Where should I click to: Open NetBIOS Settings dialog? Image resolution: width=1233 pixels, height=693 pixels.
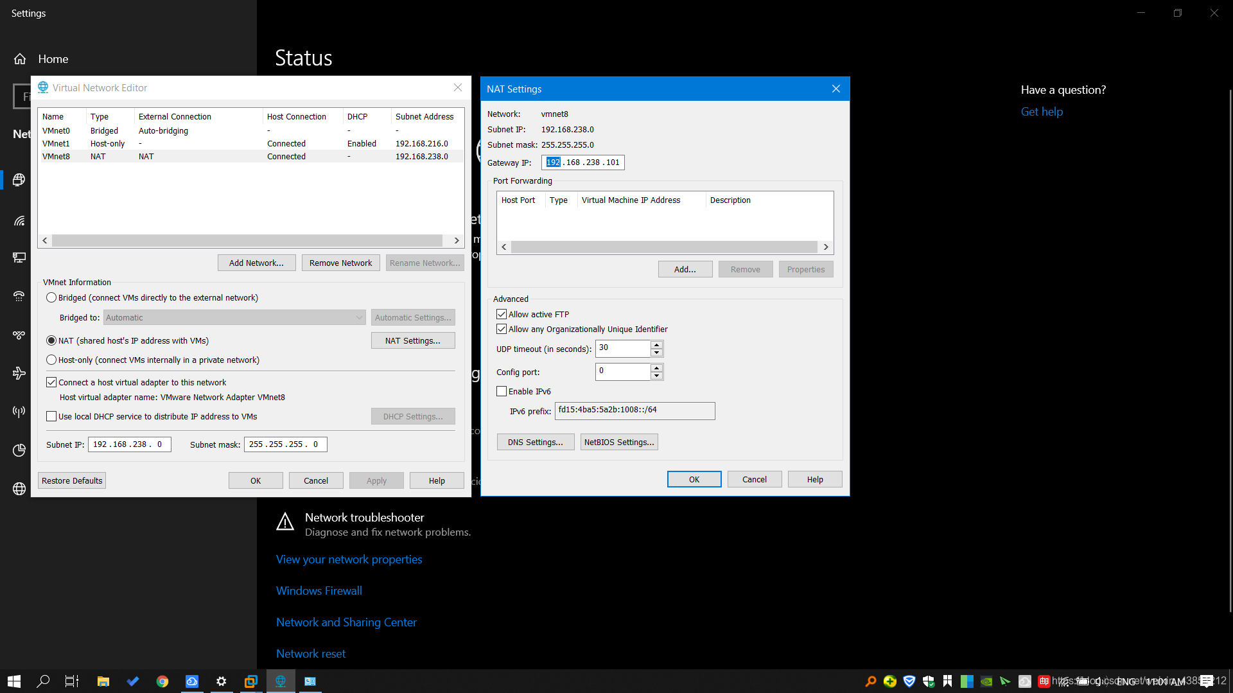pos(619,443)
